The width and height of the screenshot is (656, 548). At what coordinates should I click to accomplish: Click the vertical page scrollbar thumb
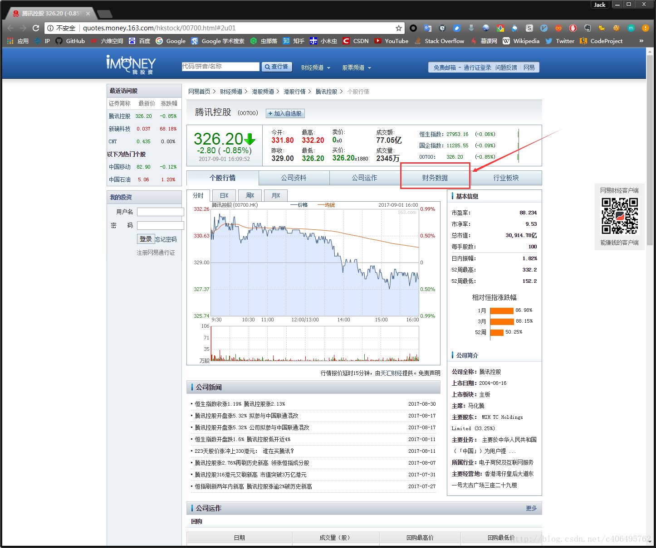650,151
